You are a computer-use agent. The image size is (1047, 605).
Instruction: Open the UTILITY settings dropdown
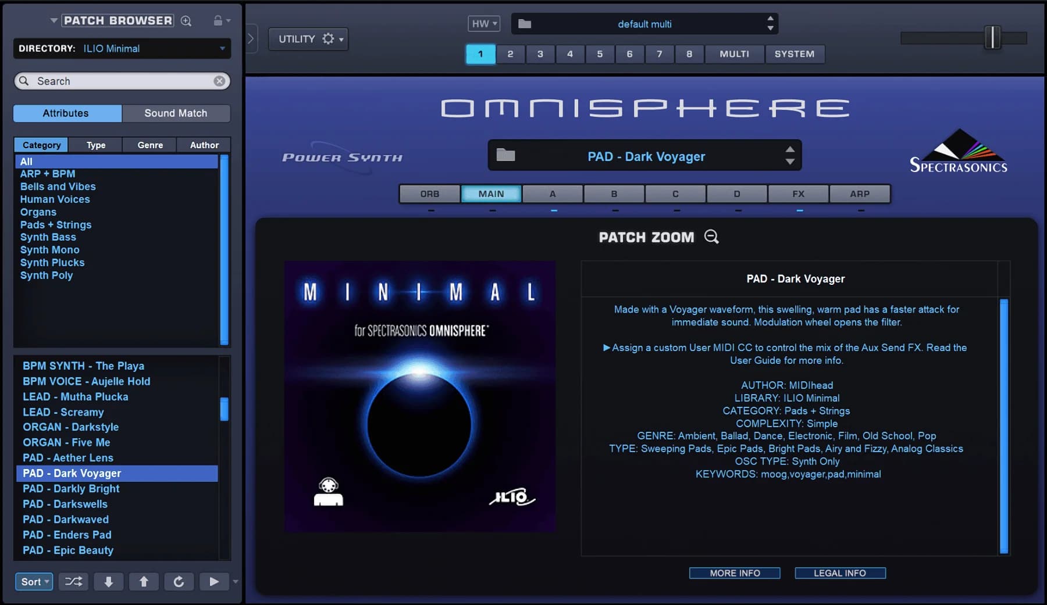(308, 39)
